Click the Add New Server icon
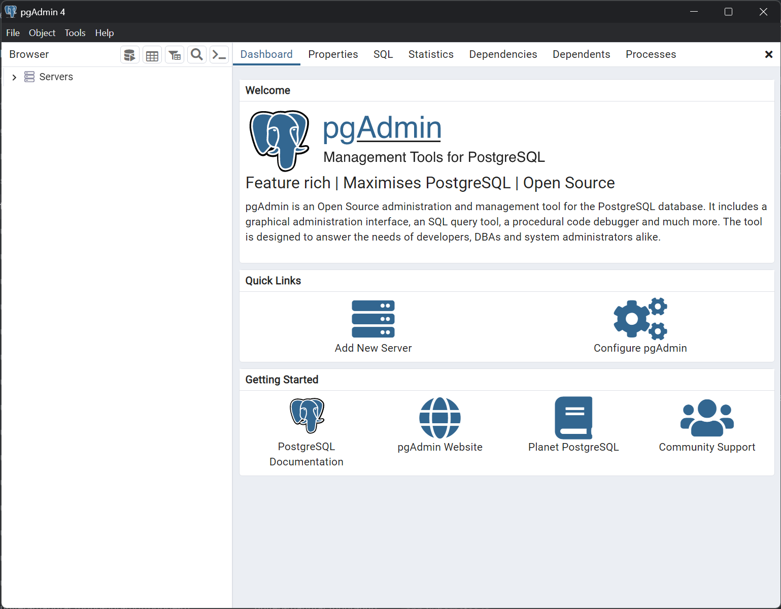The width and height of the screenshot is (781, 609). pos(373,319)
